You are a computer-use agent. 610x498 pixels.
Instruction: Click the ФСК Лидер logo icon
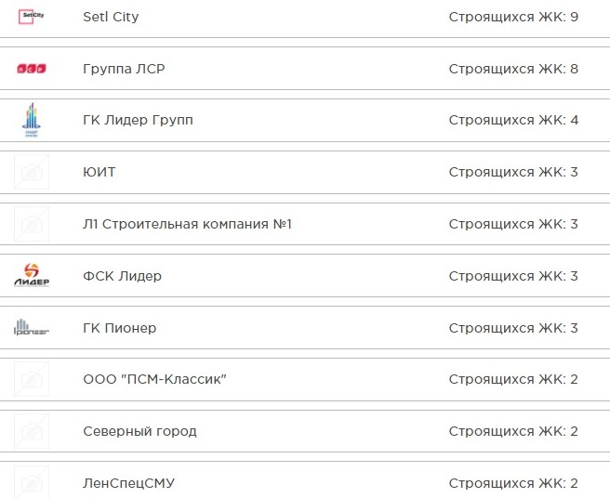pos(32,276)
